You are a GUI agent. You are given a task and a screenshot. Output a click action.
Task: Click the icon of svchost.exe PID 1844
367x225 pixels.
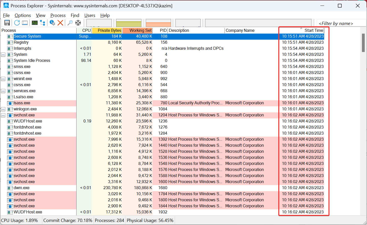[10, 206]
